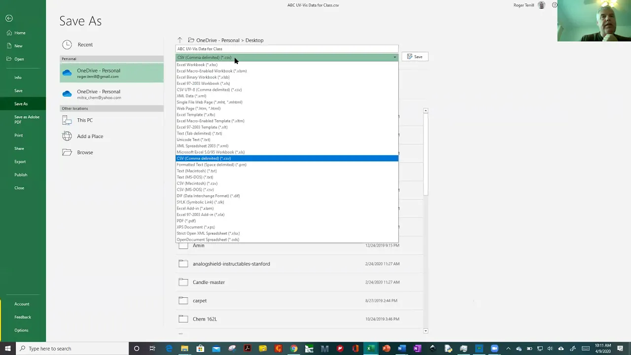Click the up-one-level arrow beside path

(180, 40)
